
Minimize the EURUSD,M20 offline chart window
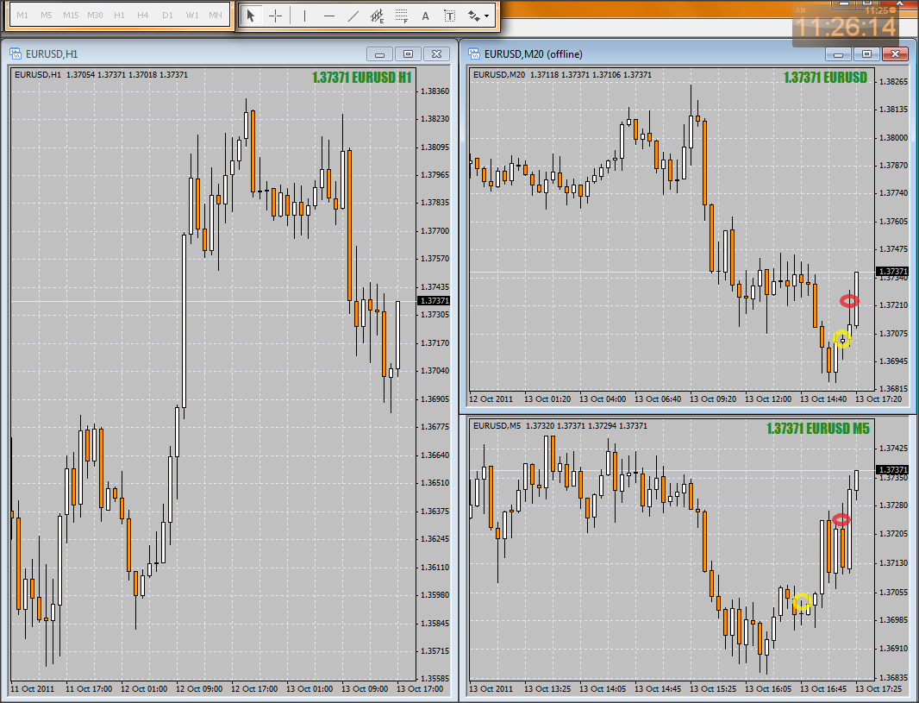click(838, 54)
